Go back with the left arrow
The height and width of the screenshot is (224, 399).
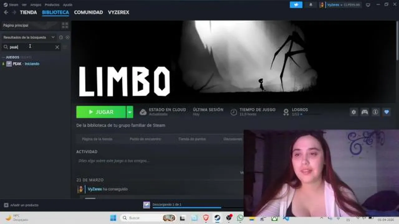point(6,12)
